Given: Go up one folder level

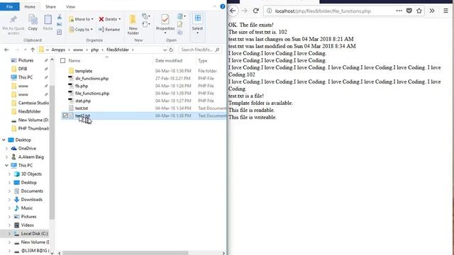Looking at the screenshot, I should (33, 50).
